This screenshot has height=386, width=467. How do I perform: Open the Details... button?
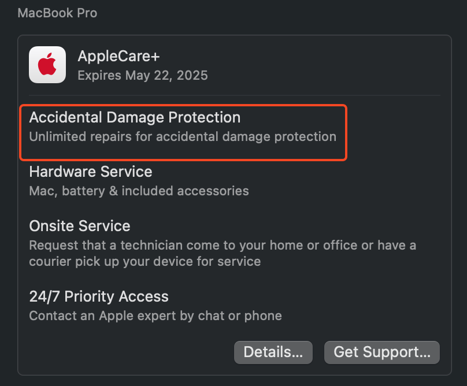[x=273, y=352]
